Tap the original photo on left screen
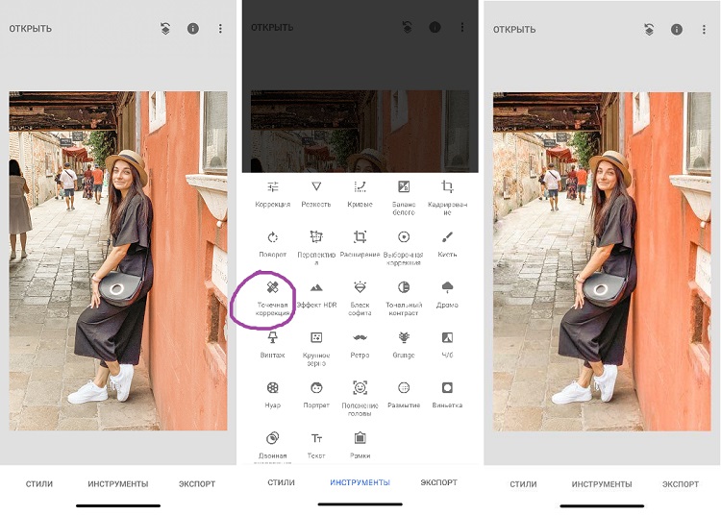Image resolution: width=721 pixels, height=516 pixels. [118, 261]
